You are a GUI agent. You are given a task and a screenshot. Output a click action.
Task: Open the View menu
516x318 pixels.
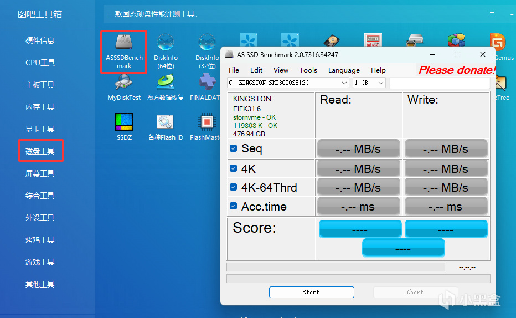(x=281, y=70)
